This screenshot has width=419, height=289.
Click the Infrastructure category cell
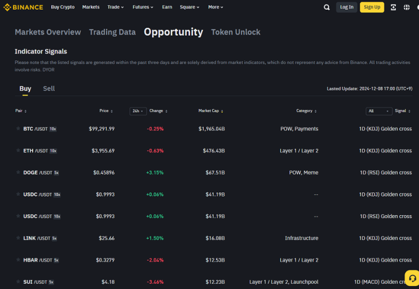tap(302, 238)
